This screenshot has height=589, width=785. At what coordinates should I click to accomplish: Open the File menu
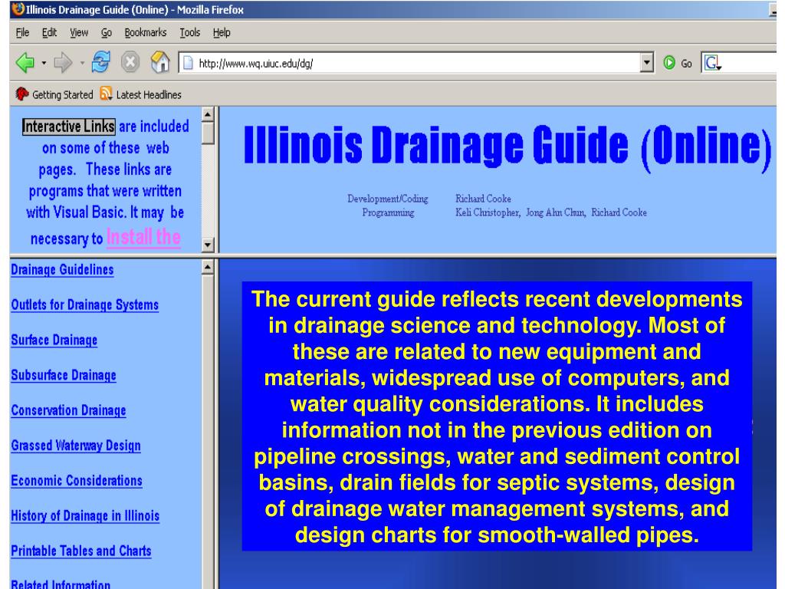22,32
